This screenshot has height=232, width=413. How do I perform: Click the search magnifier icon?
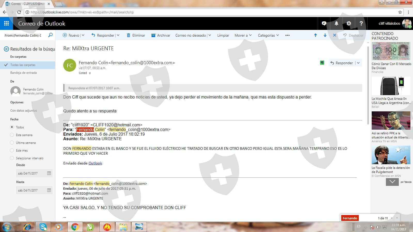pyautogui.click(x=50, y=35)
